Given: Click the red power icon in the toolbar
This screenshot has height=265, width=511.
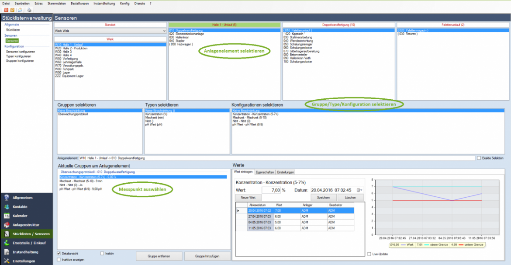Looking at the screenshot, I should pos(6,10).
